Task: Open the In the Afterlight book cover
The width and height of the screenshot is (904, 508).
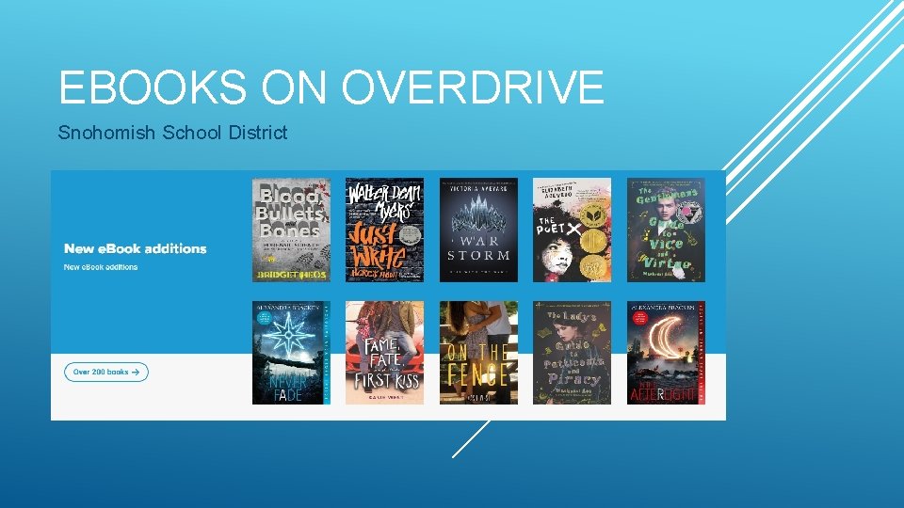Action: [666, 353]
